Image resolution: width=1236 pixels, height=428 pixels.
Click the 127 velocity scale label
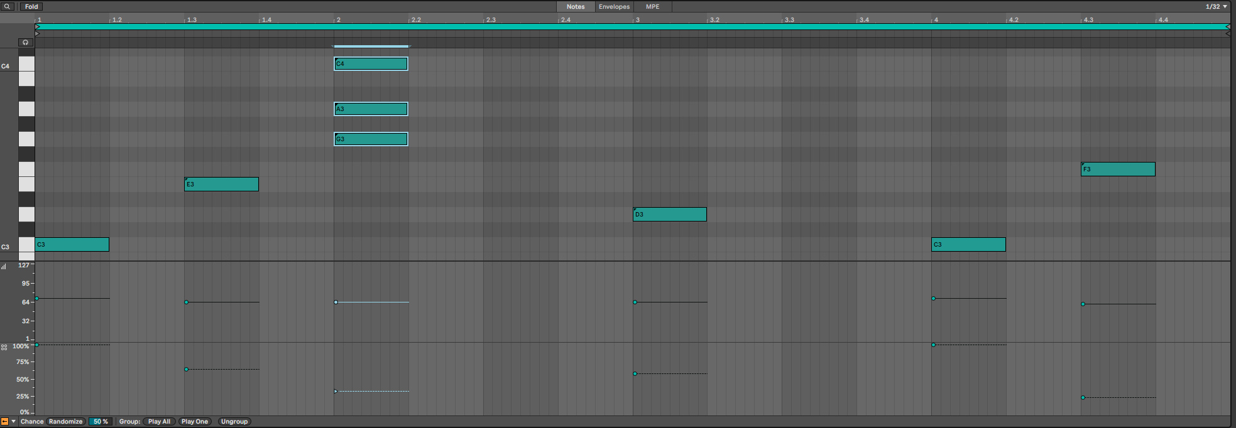point(24,265)
